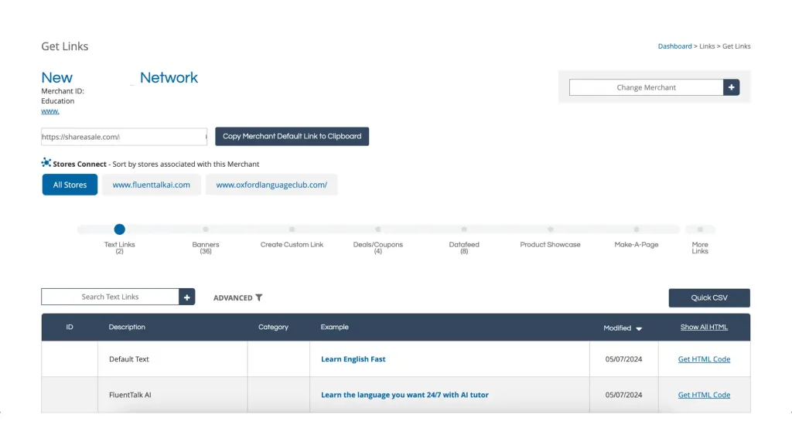Click the plus icon next to Change Merchant
Screen dimensions: 792x445
pyautogui.click(x=731, y=87)
